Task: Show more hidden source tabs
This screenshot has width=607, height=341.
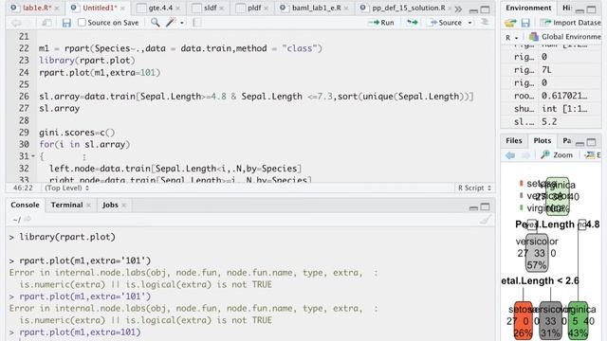Action: [x=458, y=9]
